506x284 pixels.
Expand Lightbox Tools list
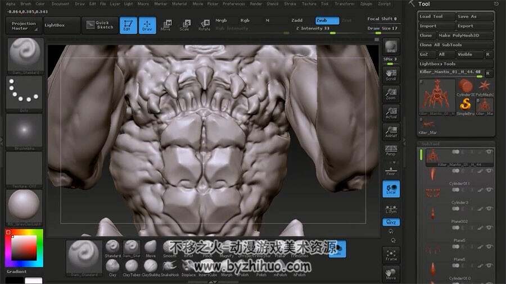click(456, 64)
